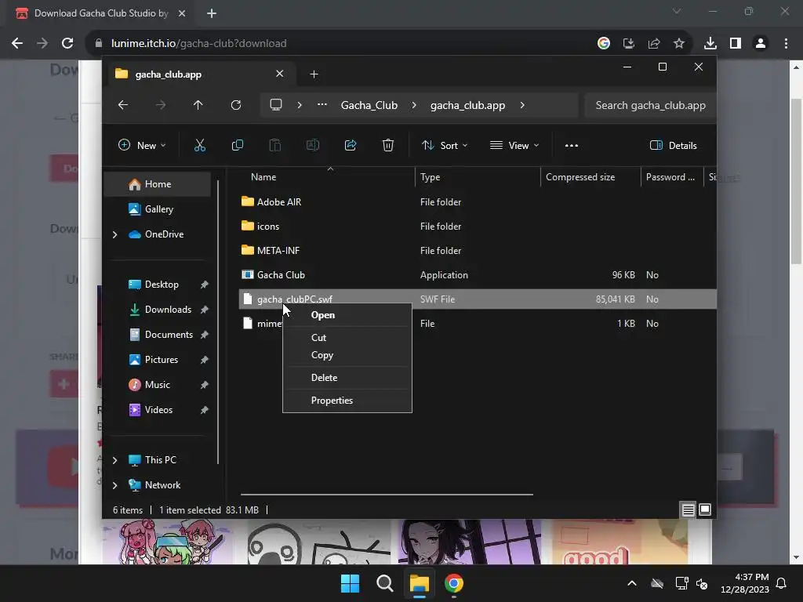Screen dimensions: 803x602
Task: Click the Share icon in Explorer toolbar
Action: pos(351,145)
